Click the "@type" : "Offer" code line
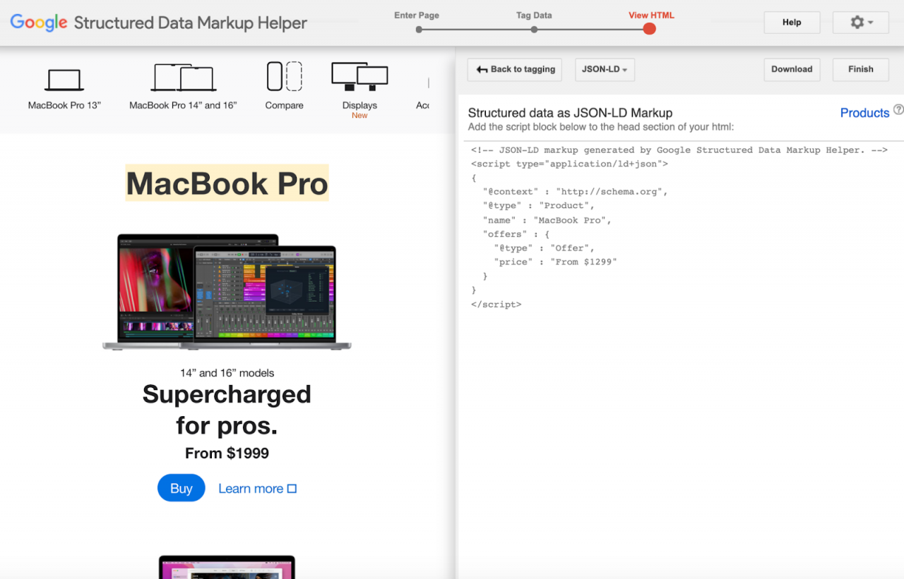This screenshot has height=579, width=904. (x=545, y=248)
